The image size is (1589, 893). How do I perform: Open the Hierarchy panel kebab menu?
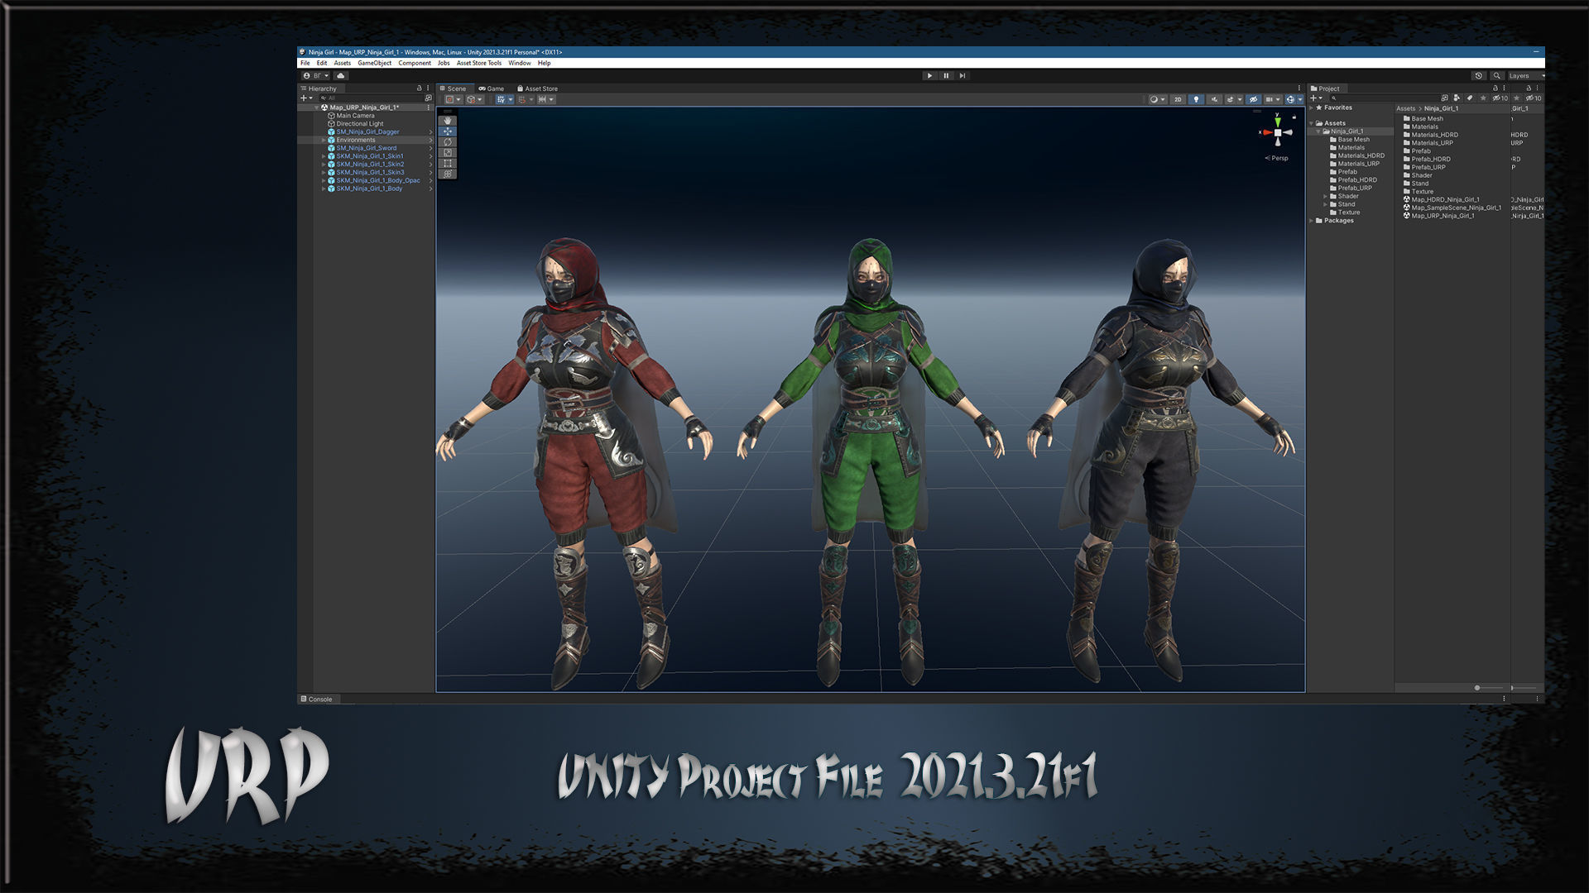428,88
